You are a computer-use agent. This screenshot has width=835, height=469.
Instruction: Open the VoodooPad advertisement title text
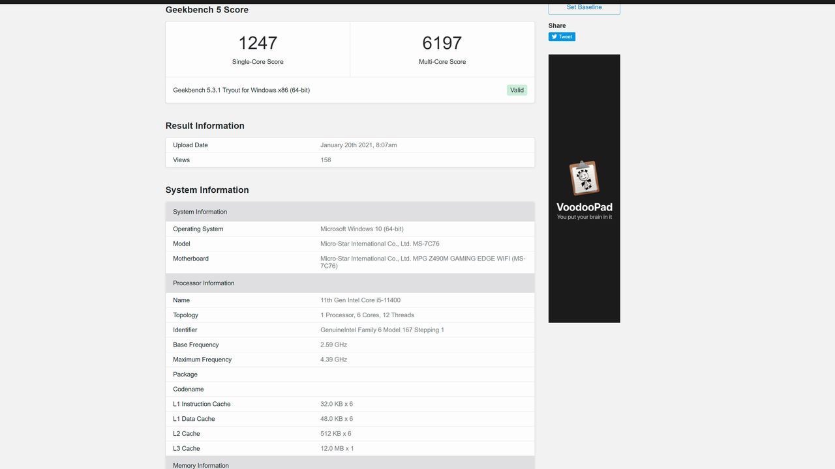pos(584,207)
